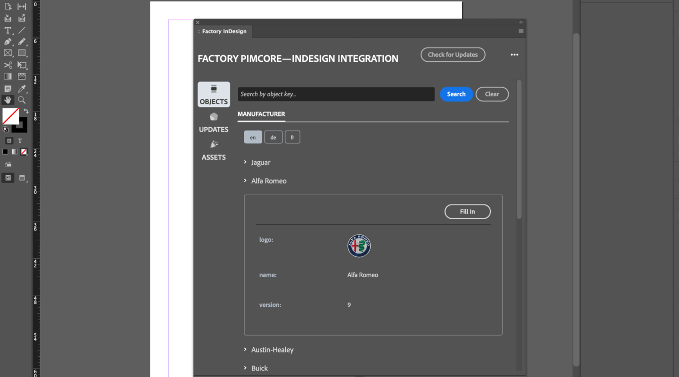The width and height of the screenshot is (679, 377).
Task: Toggle formatting affects container
Action: click(9, 141)
